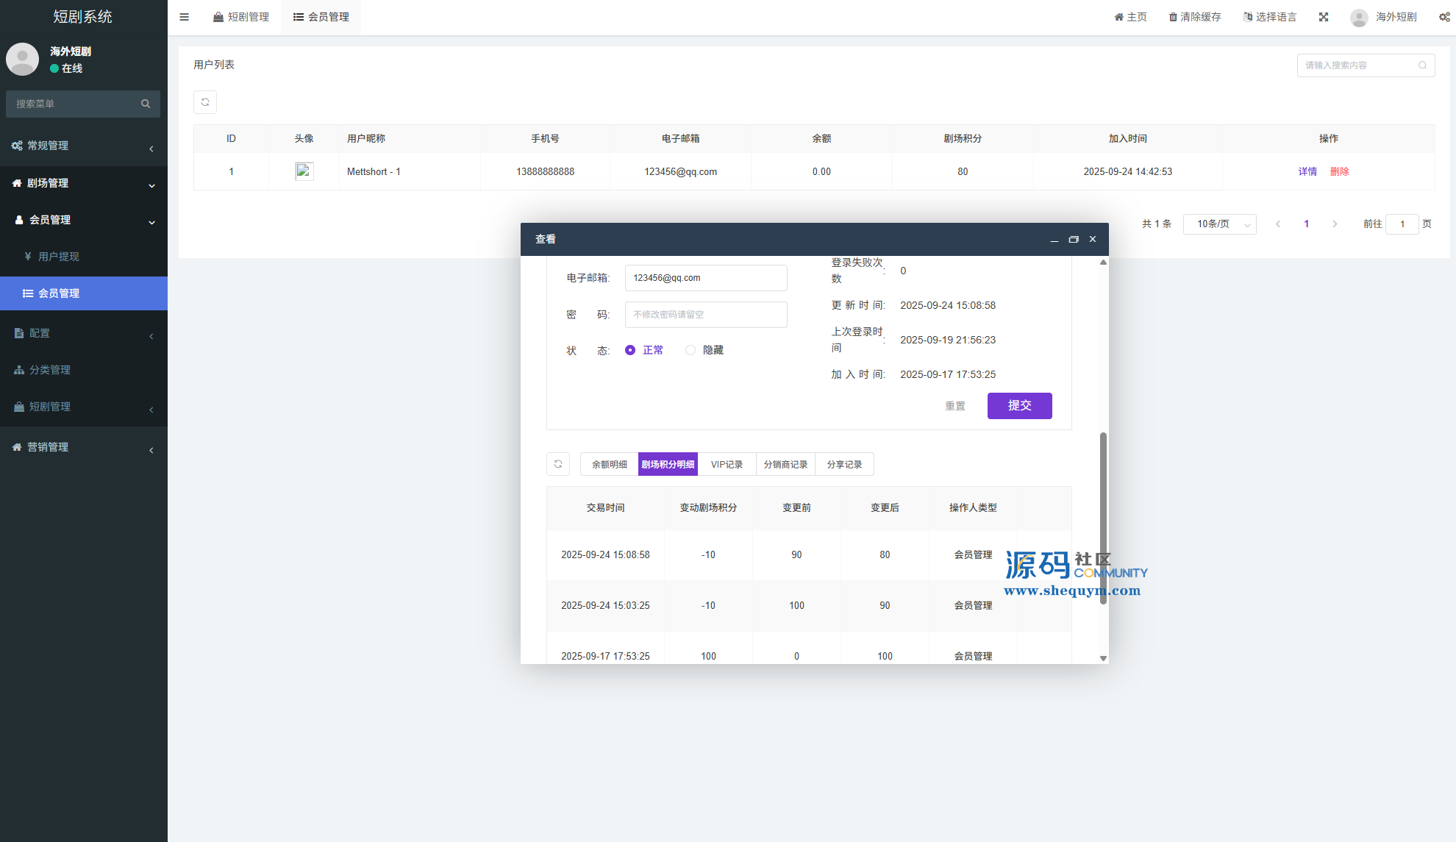The width and height of the screenshot is (1456, 842).
Task: Refresh the user list table
Action: [x=205, y=102]
